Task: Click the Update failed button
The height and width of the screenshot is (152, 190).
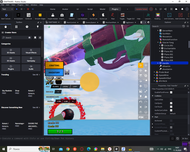Action: click(x=141, y=9)
